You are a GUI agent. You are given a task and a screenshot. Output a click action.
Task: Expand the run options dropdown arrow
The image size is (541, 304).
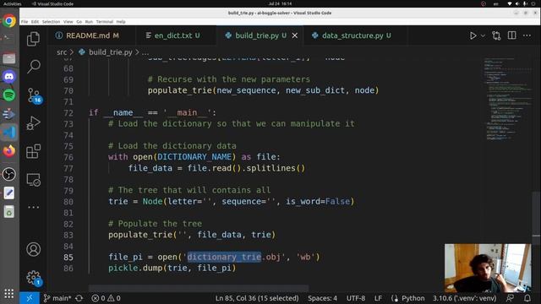[483, 35]
